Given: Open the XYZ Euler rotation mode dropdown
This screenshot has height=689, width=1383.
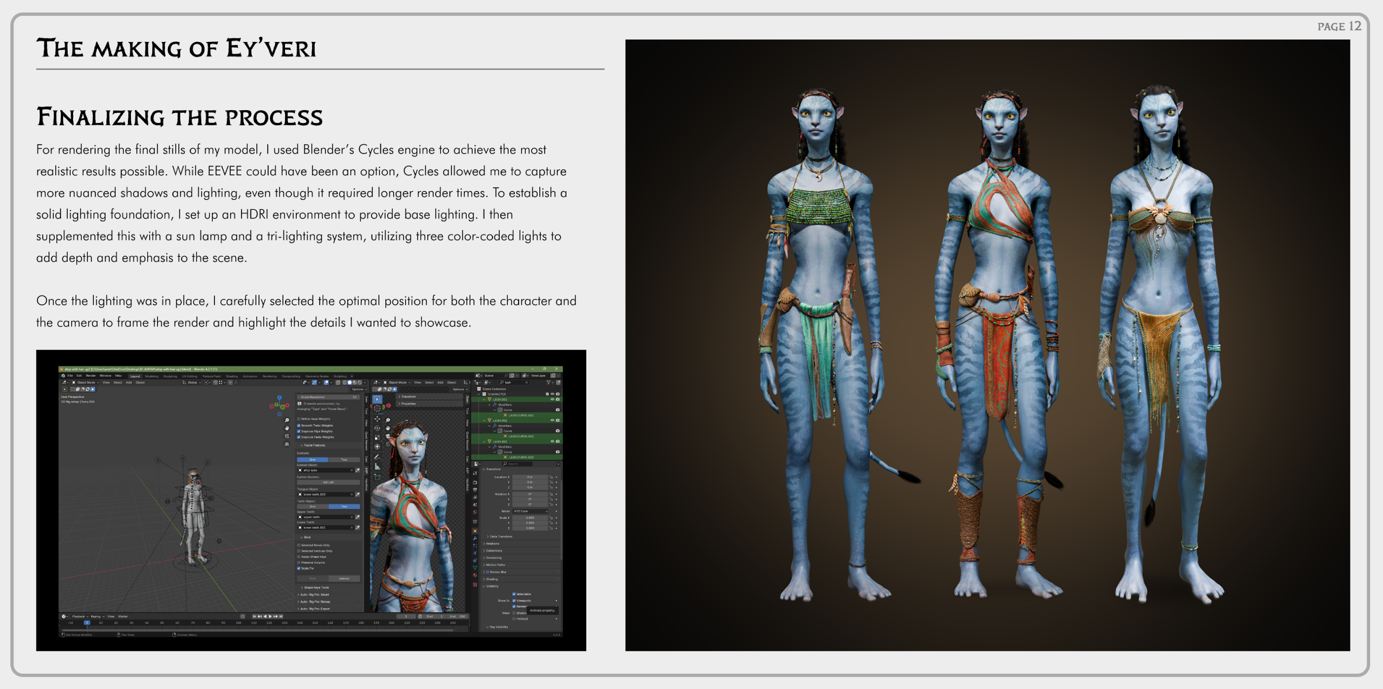Looking at the screenshot, I should pyautogui.click(x=530, y=511).
